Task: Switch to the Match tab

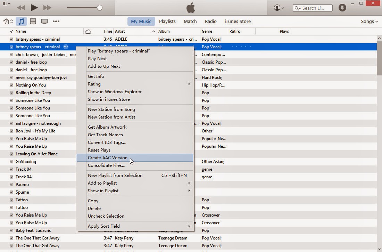Action: 190,22
